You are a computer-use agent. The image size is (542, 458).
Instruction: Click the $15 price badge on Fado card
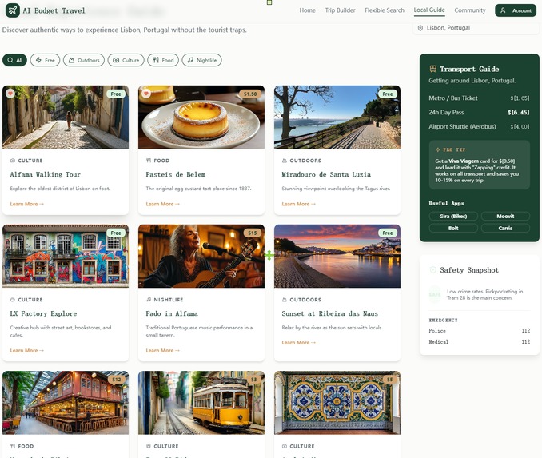click(x=253, y=233)
